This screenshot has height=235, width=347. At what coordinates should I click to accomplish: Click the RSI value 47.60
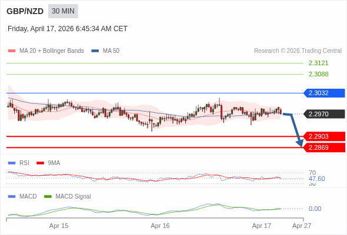point(316,179)
